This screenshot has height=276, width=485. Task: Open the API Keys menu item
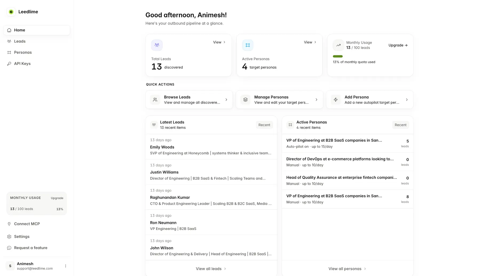click(x=37, y=64)
